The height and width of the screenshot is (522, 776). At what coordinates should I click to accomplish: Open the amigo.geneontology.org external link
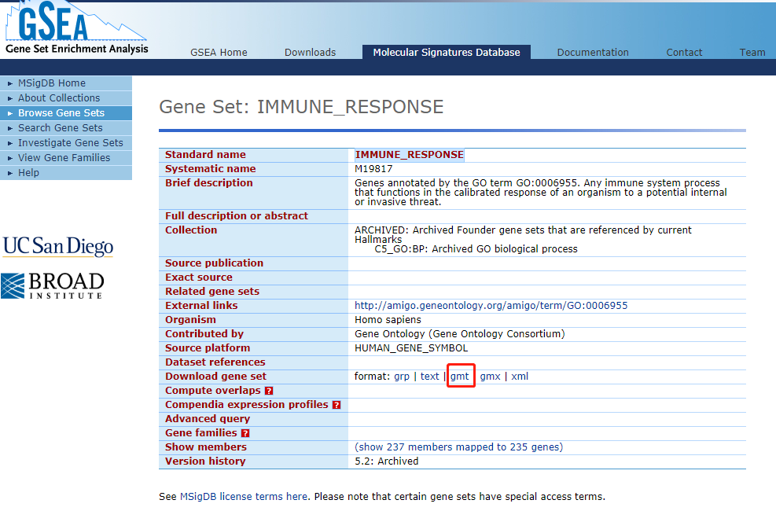[491, 306]
